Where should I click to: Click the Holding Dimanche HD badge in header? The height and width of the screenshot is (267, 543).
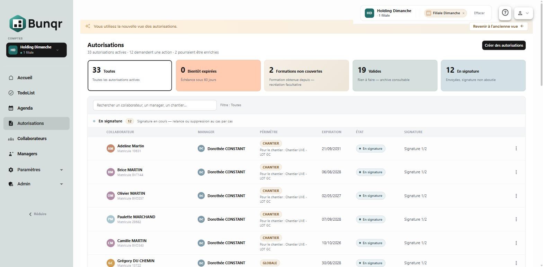[369, 13]
